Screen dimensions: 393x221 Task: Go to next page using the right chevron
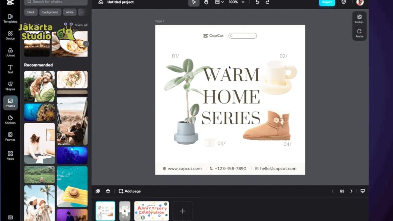(x=352, y=191)
